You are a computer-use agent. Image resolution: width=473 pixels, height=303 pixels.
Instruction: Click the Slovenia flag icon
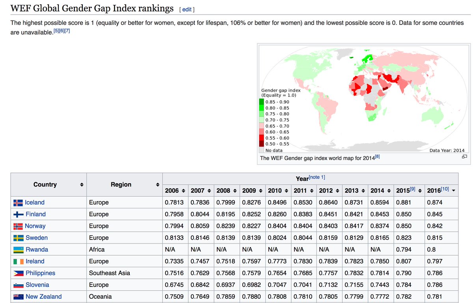tap(18, 285)
